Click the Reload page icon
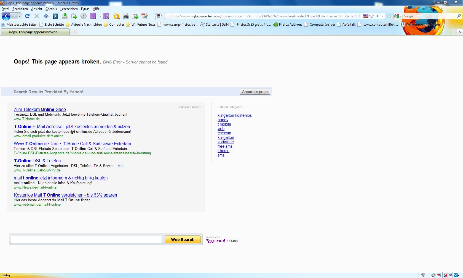463x278 pixels. tap(27, 16)
